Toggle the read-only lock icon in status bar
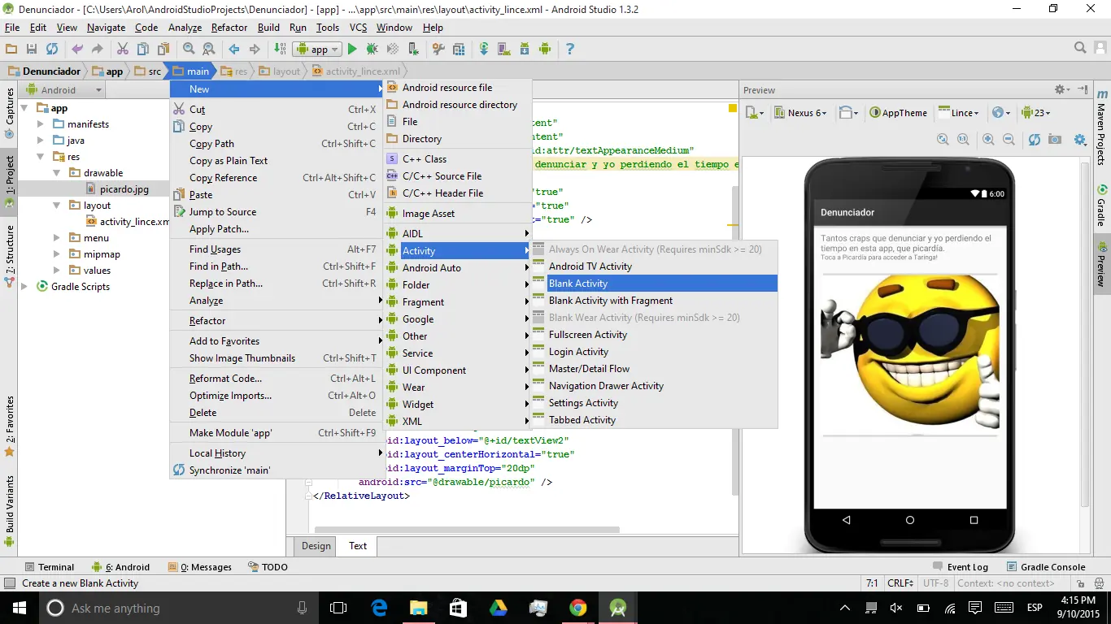The width and height of the screenshot is (1111, 624). pos(1081,583)
